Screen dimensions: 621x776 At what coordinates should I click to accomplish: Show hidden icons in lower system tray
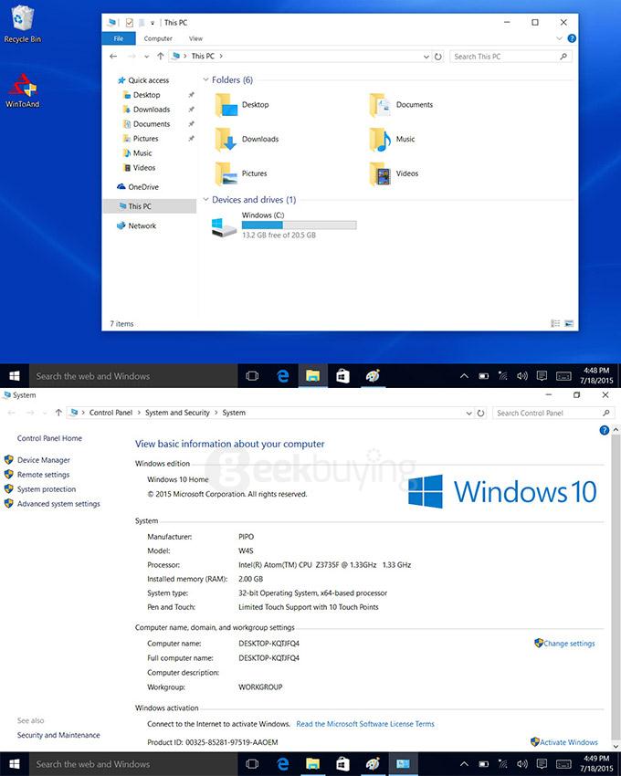pos(464,764)
